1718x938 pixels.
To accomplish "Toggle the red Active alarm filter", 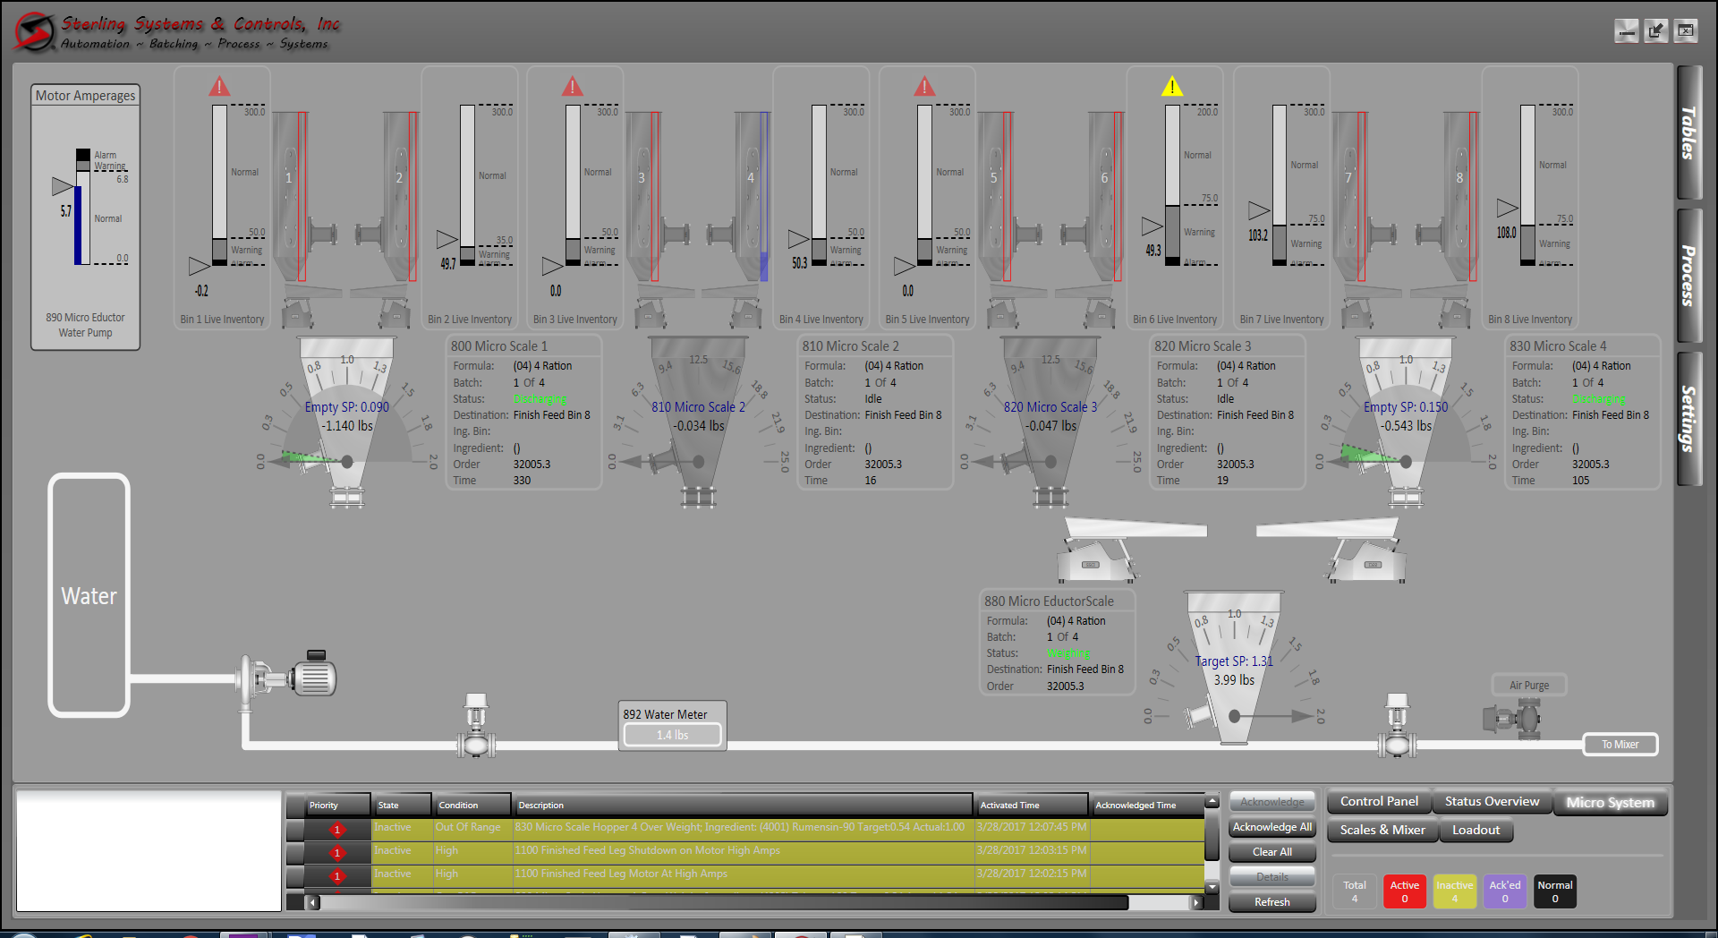I will click(x=1404, y=891).
